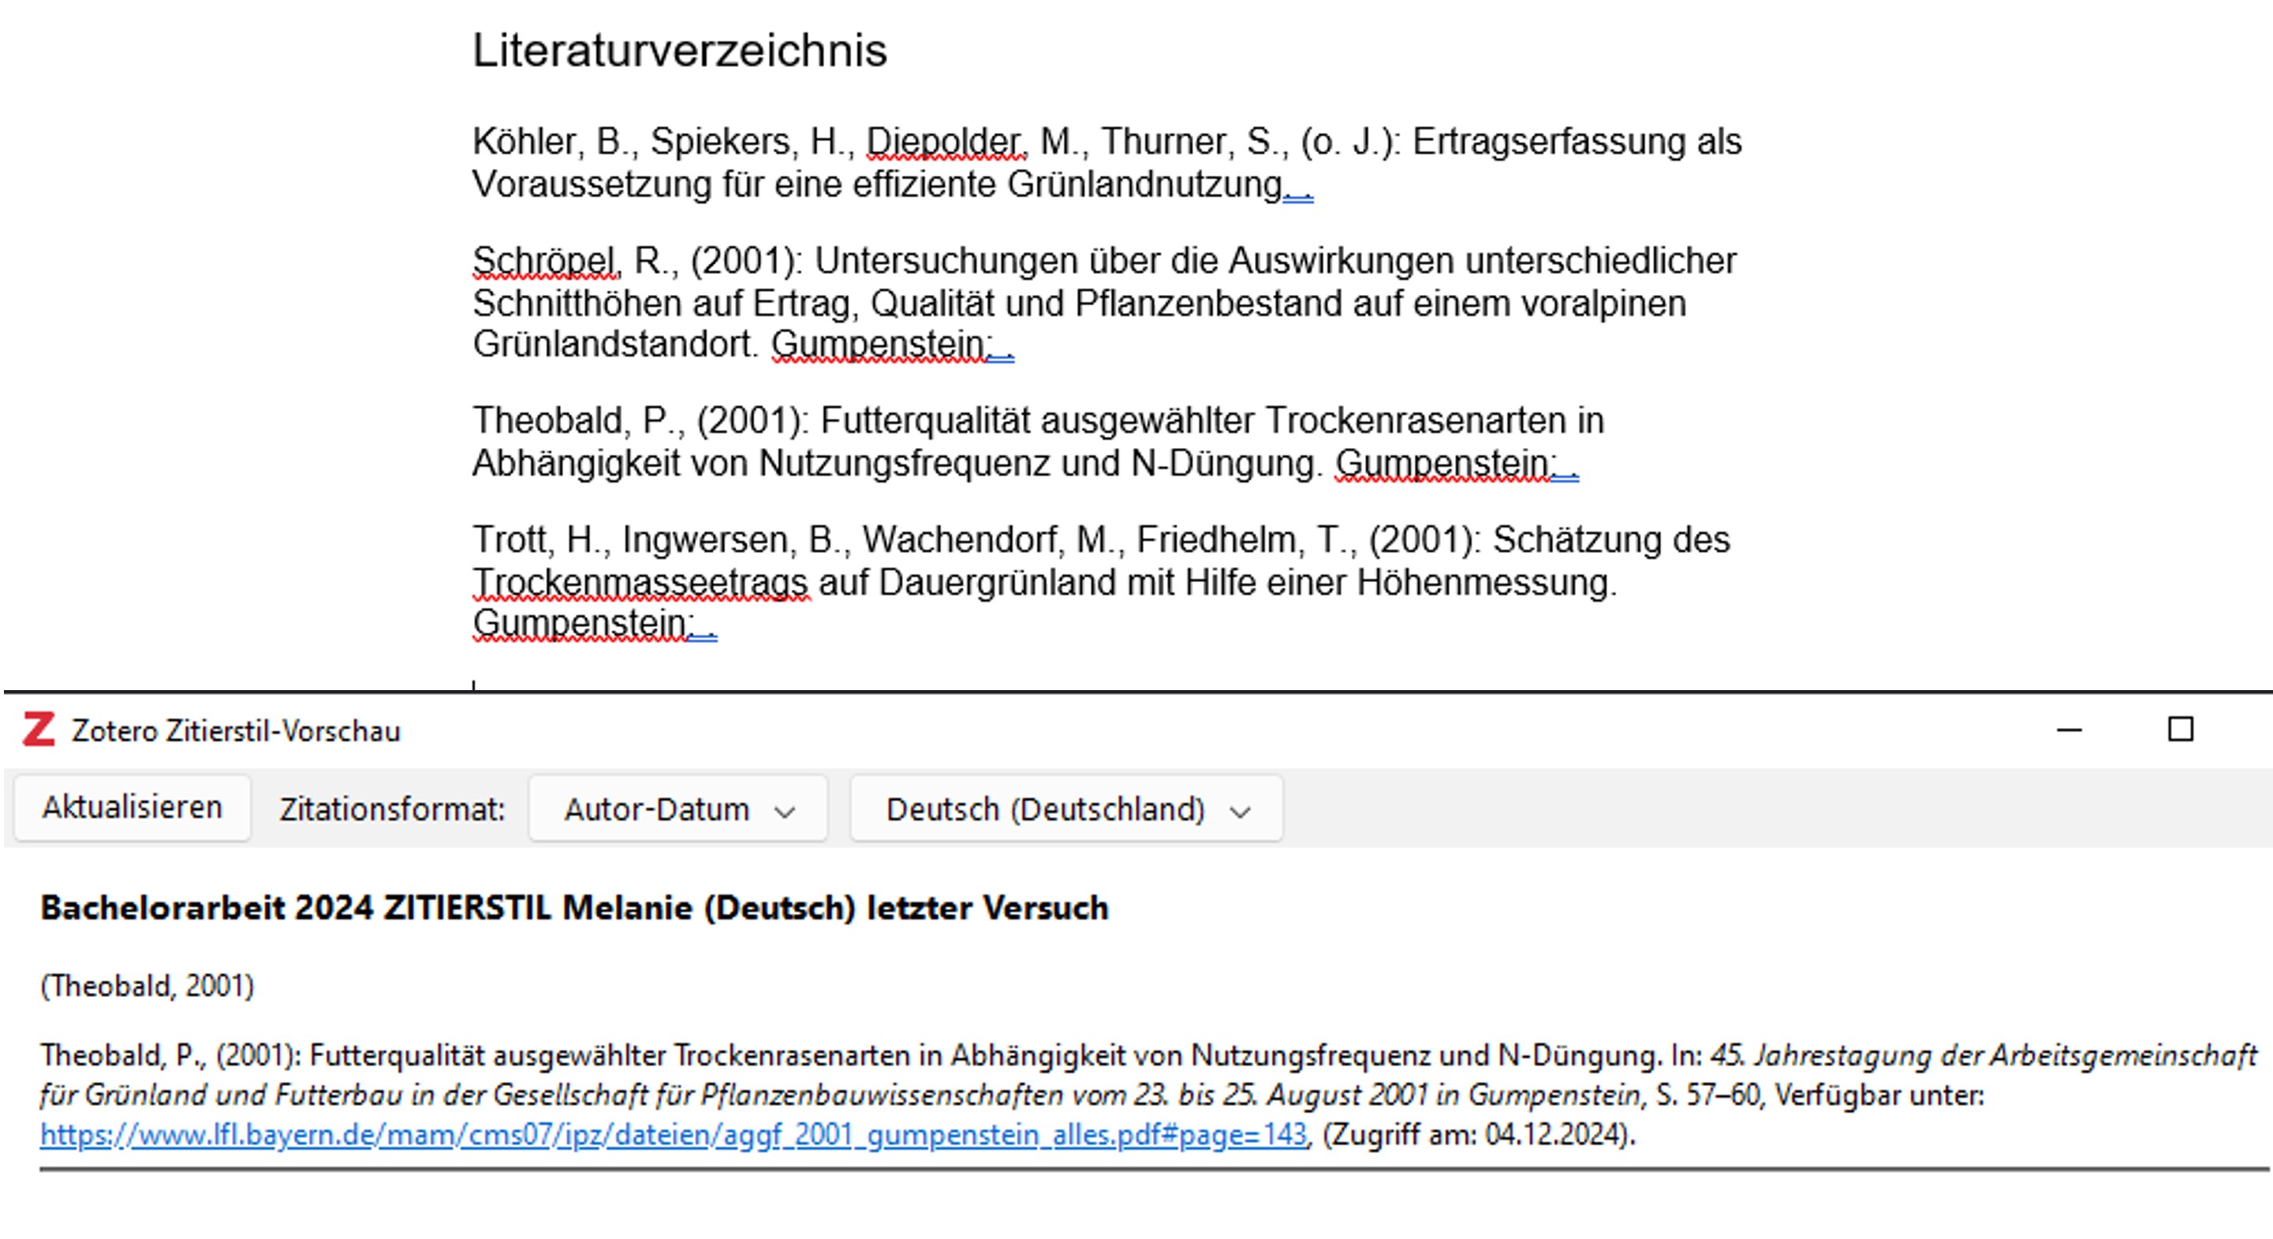Maximize the Zotero style preview window
The width and height of the screenshot is (2273, 1239).
(x=2181, y=729)
